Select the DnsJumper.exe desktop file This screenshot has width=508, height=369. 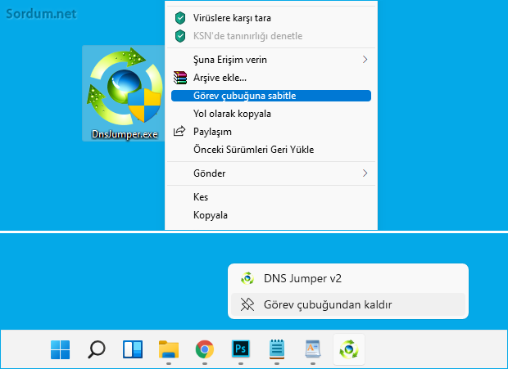coord(124,92)
